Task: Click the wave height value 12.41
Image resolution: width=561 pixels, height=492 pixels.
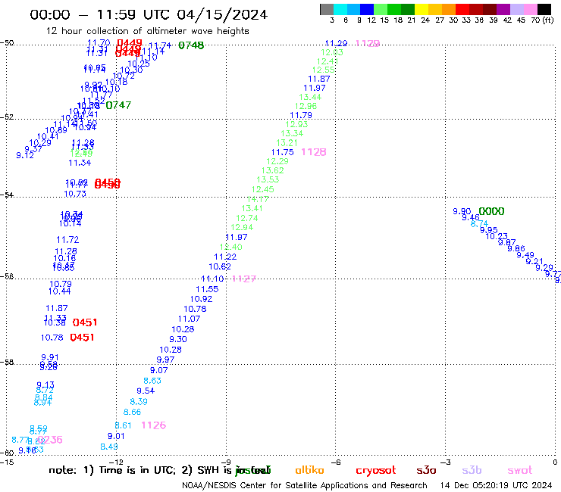Action: [x=328, y=61]
